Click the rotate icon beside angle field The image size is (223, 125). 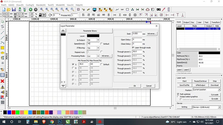[50, 15]
